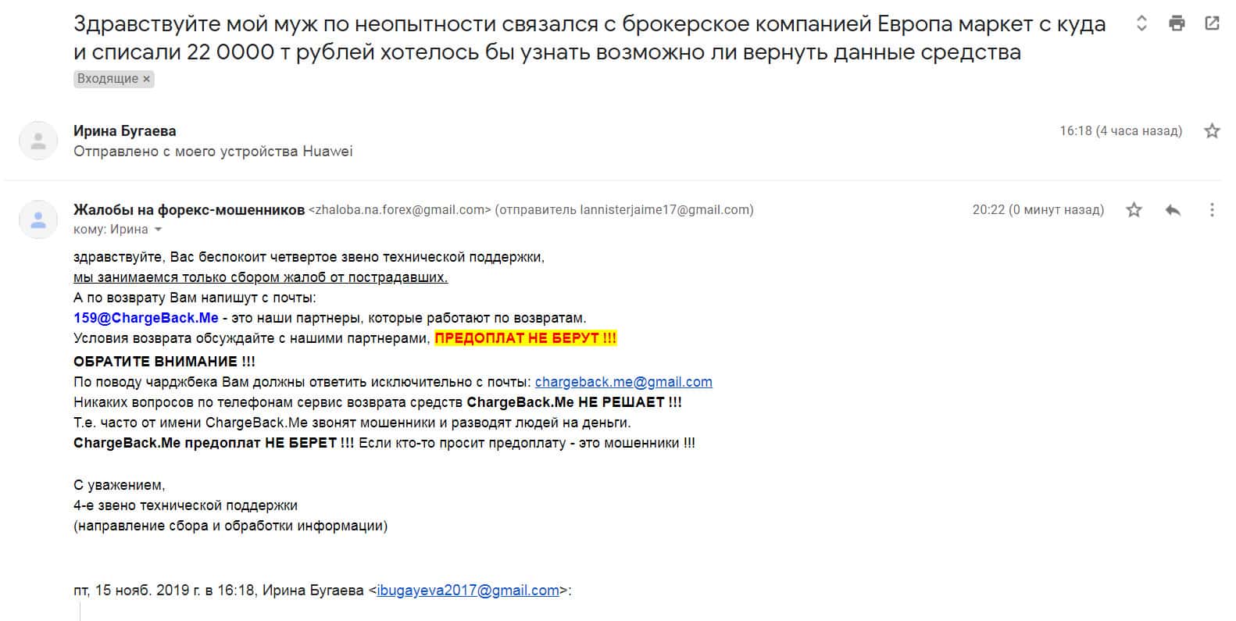This screenshot has height=621, width=1236.
Task: Click the ibugayeva2017@gmail.com email link
Action: click(468, 591)
